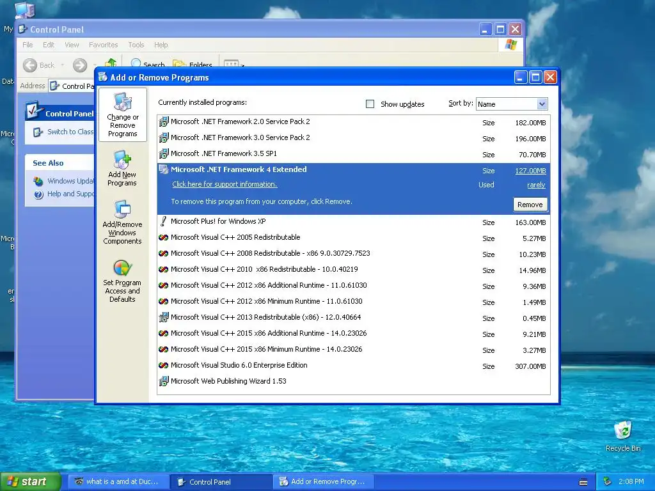This screenshot has width=655, height=491.
Task: Click Up folder icon in Control Panel toolbar
Action: click(111, 63)
